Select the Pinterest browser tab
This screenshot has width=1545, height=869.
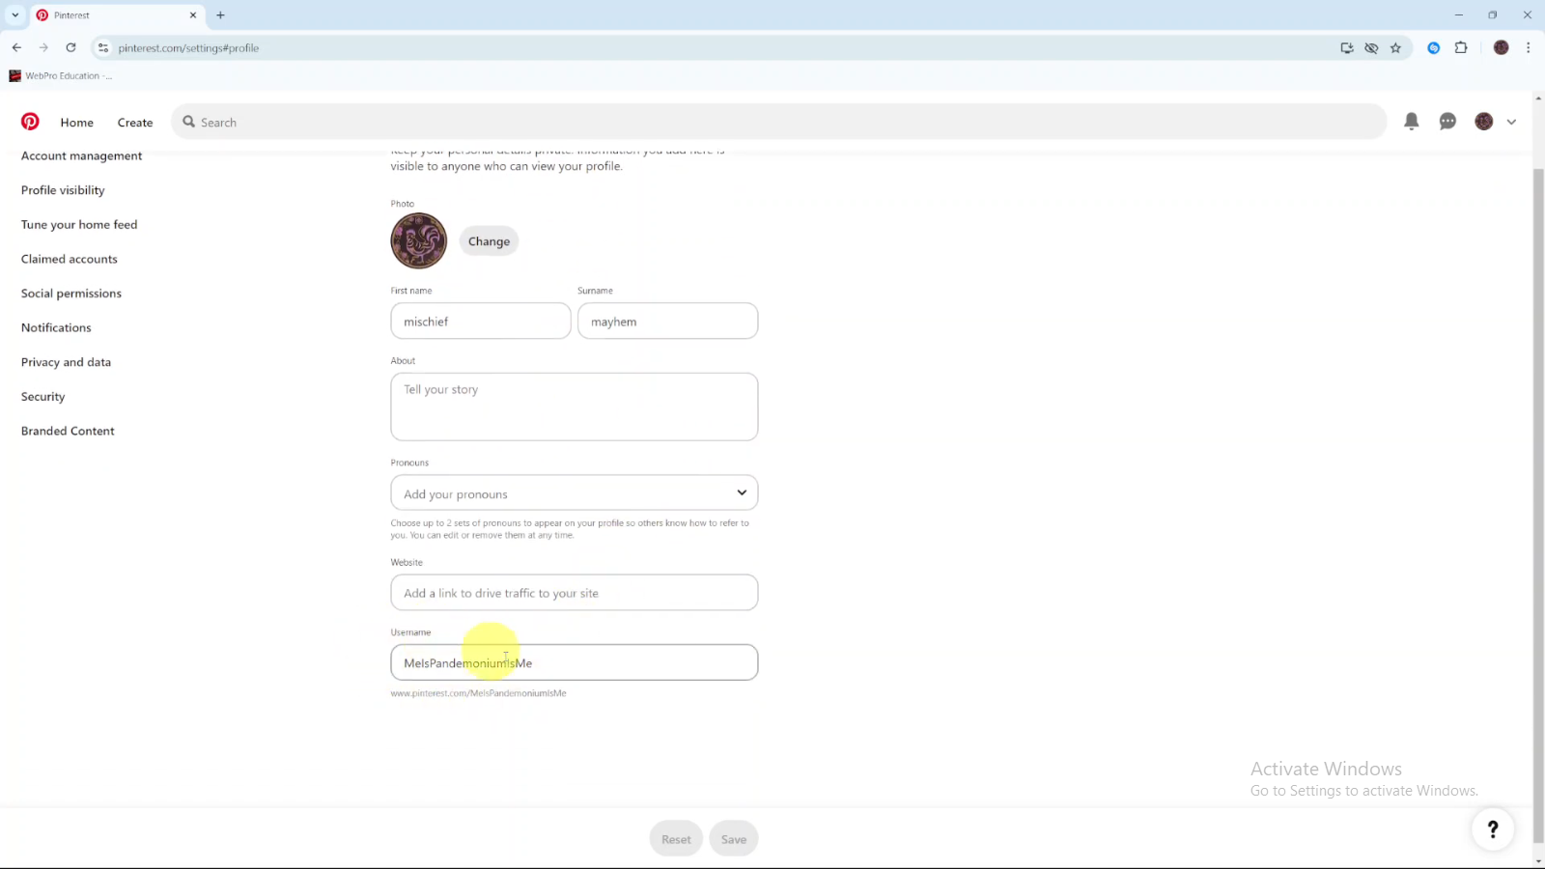coord(116,14)
